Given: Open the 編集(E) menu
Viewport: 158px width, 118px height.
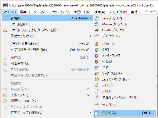Looking at the screenshot, I should tap(25, 12).
